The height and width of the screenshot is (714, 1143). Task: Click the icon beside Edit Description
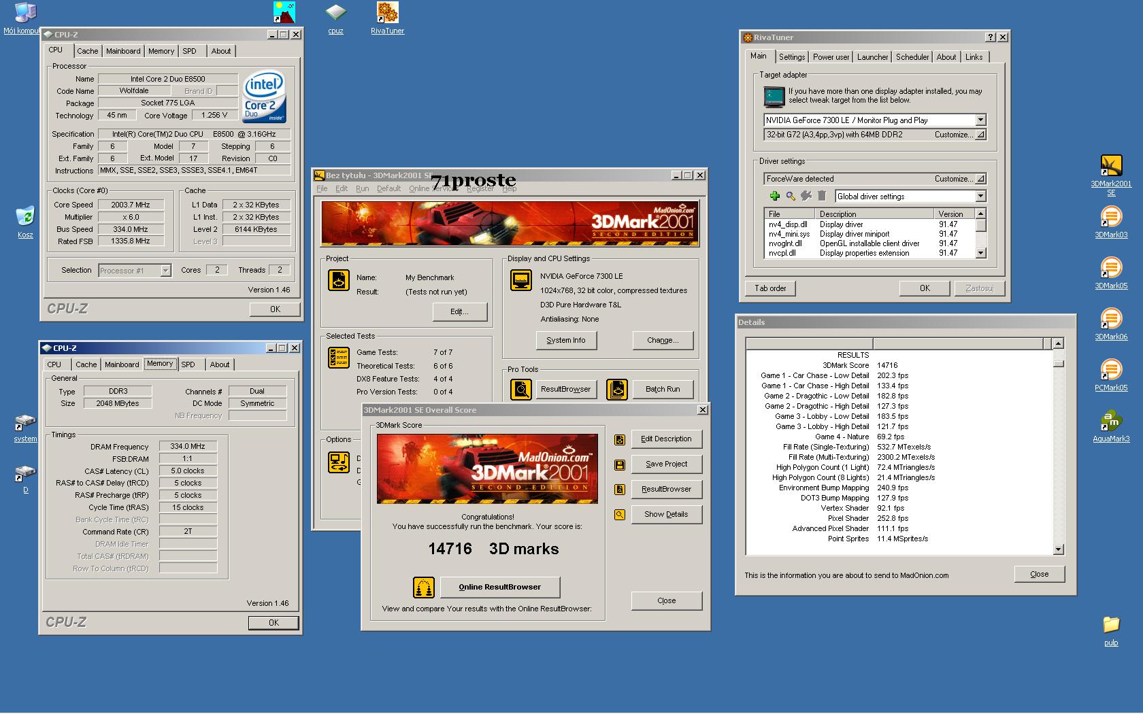tap(620, 439)
